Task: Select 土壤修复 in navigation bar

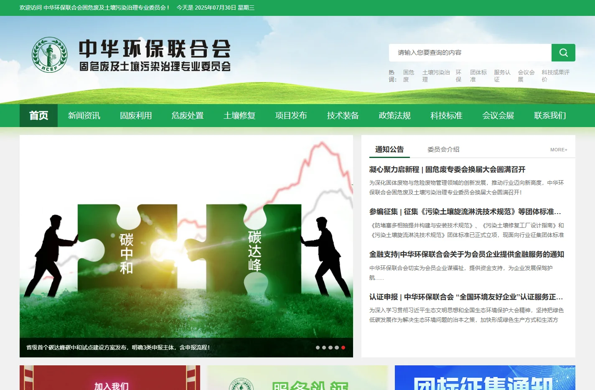Action: coord(239,115)
